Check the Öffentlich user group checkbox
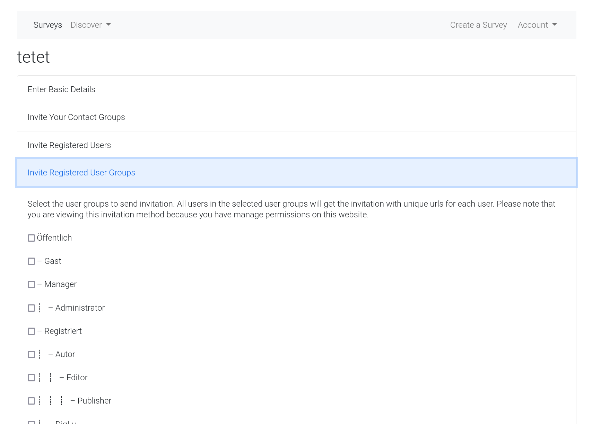592x424 pixels. click(x=31, y=238)
